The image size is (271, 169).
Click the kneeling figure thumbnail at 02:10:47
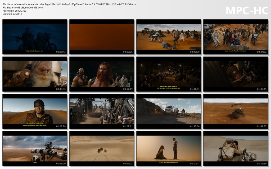click(169, 148)
